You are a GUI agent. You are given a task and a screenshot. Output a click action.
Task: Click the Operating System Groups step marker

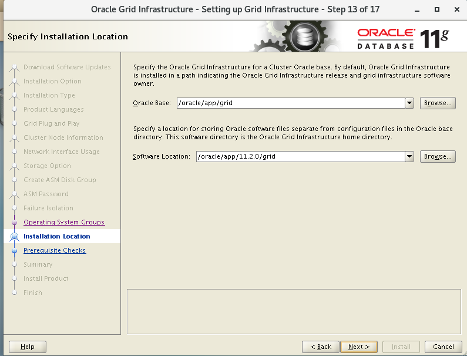pyautogui.click(x=14, y=222)
